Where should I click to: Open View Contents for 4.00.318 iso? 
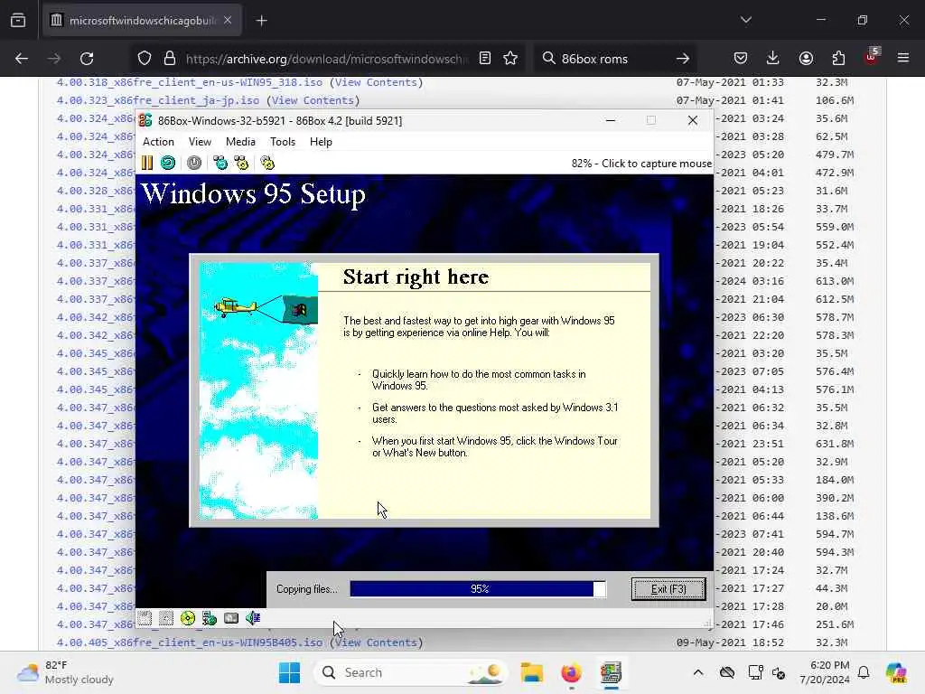[x=376, y=82]
